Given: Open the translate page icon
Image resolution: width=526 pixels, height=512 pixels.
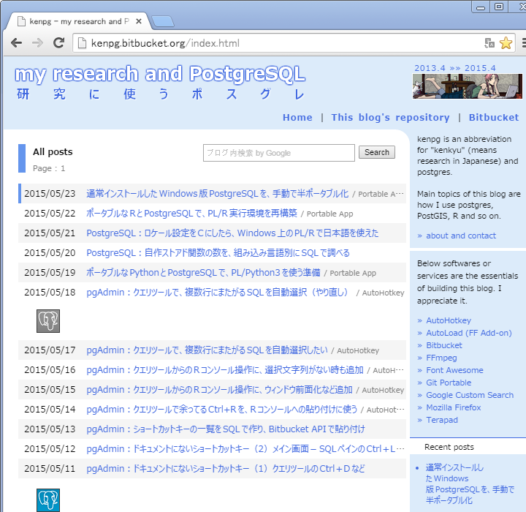Looking at the screenshot, I should click(x=489, y=43).
